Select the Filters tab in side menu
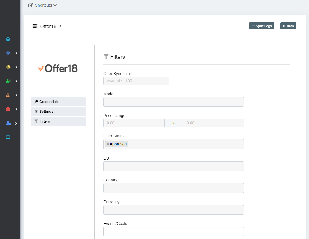 click(58, 121)
